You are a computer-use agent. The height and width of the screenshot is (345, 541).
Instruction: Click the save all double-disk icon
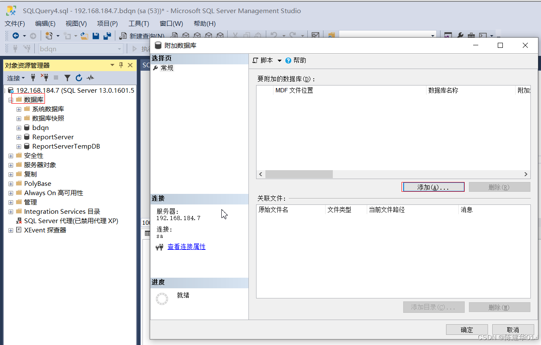[x=107, y=36]
